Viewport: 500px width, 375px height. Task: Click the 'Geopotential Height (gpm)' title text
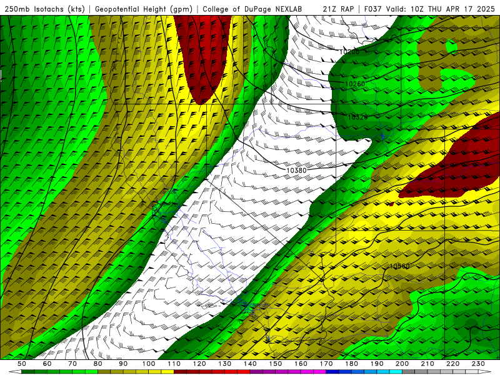pos(144,9)
